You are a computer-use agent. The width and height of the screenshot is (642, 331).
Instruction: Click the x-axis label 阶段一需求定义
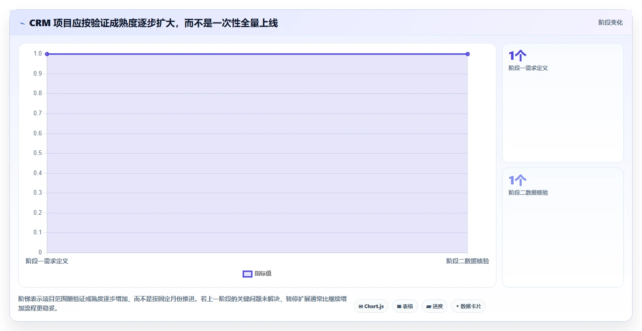pos(47,261)
